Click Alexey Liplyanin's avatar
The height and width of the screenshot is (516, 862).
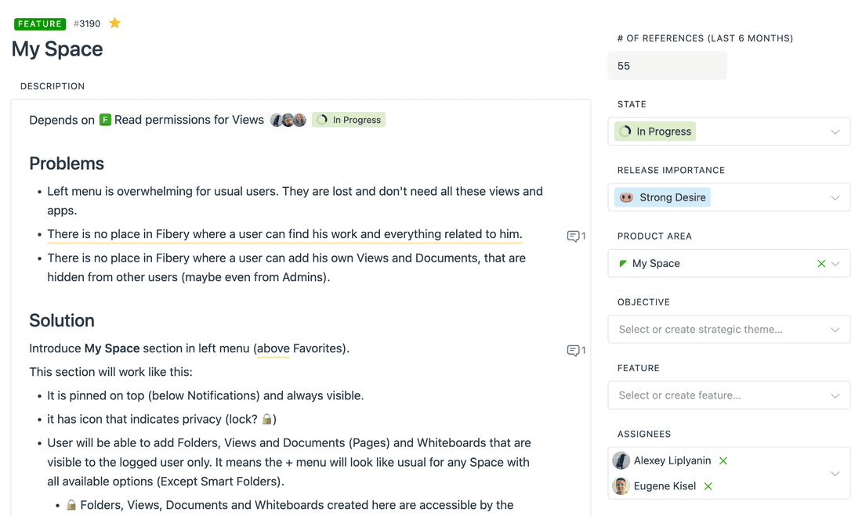tap(621, 461)
